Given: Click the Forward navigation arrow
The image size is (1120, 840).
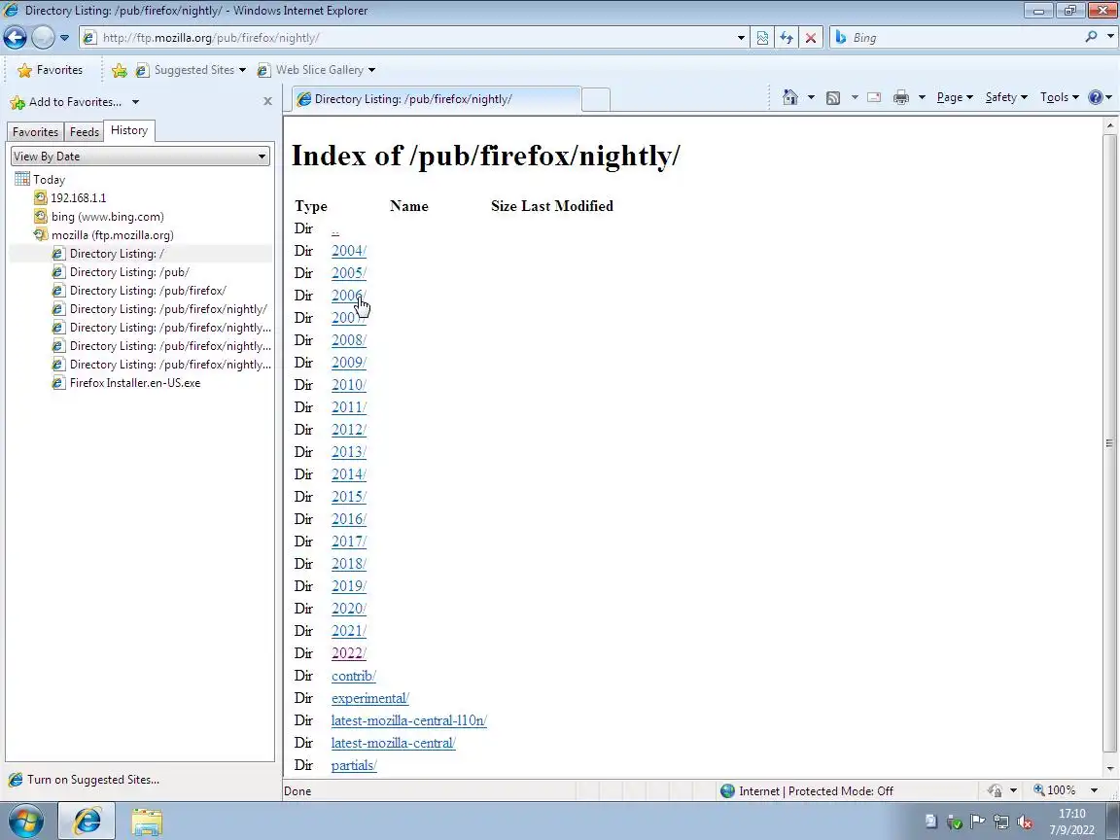Looking at the screenshot, I should [43, 37].
